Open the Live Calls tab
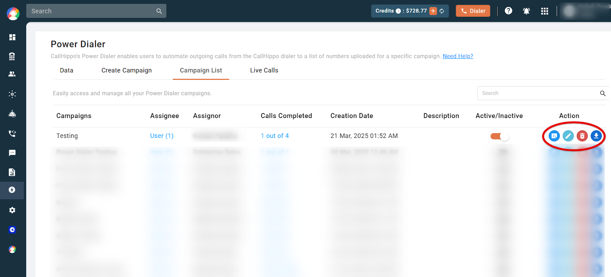The height and width of the screenshot is (277, 611). [x=264, y=70]
